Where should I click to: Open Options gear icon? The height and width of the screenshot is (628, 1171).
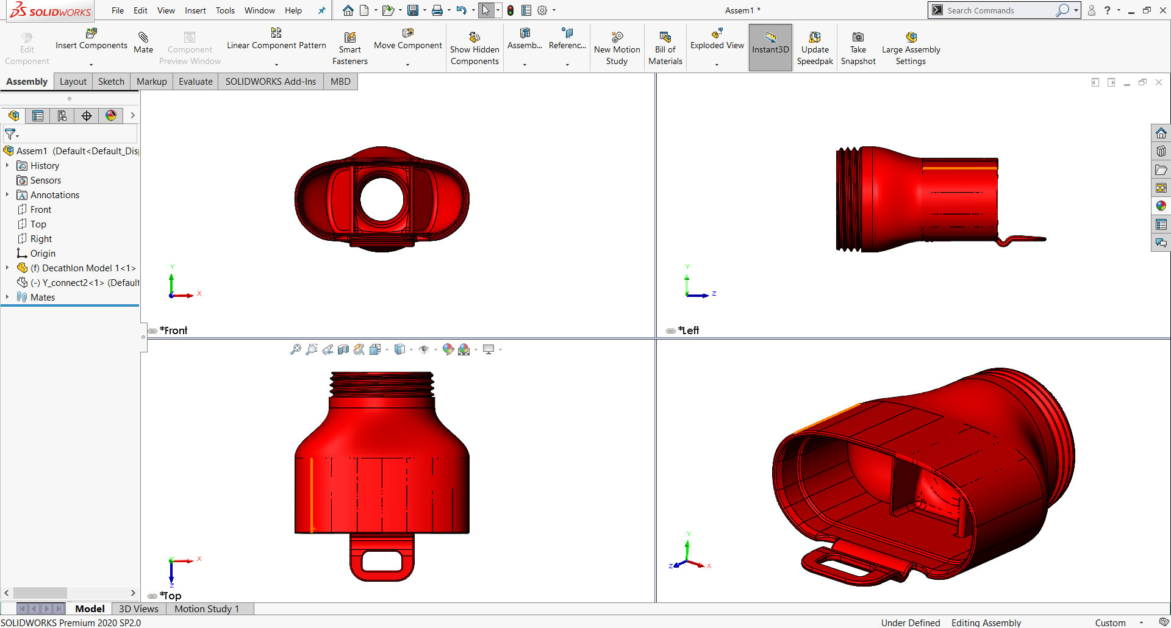[x=542, y=10]
